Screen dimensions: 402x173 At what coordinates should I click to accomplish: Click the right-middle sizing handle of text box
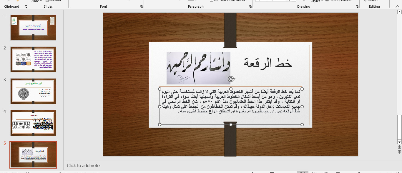[302, 107]
